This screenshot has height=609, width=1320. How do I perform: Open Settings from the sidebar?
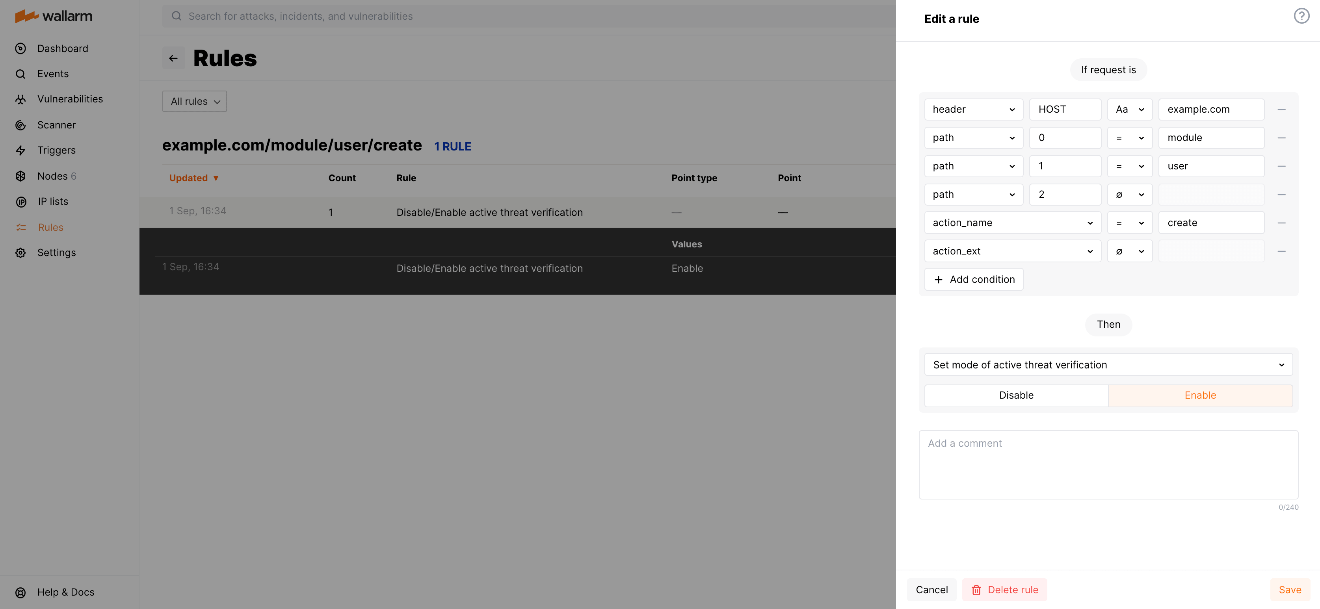(57, 253)
